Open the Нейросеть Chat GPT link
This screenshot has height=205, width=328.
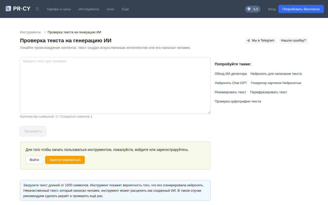(x=231, y=83)
